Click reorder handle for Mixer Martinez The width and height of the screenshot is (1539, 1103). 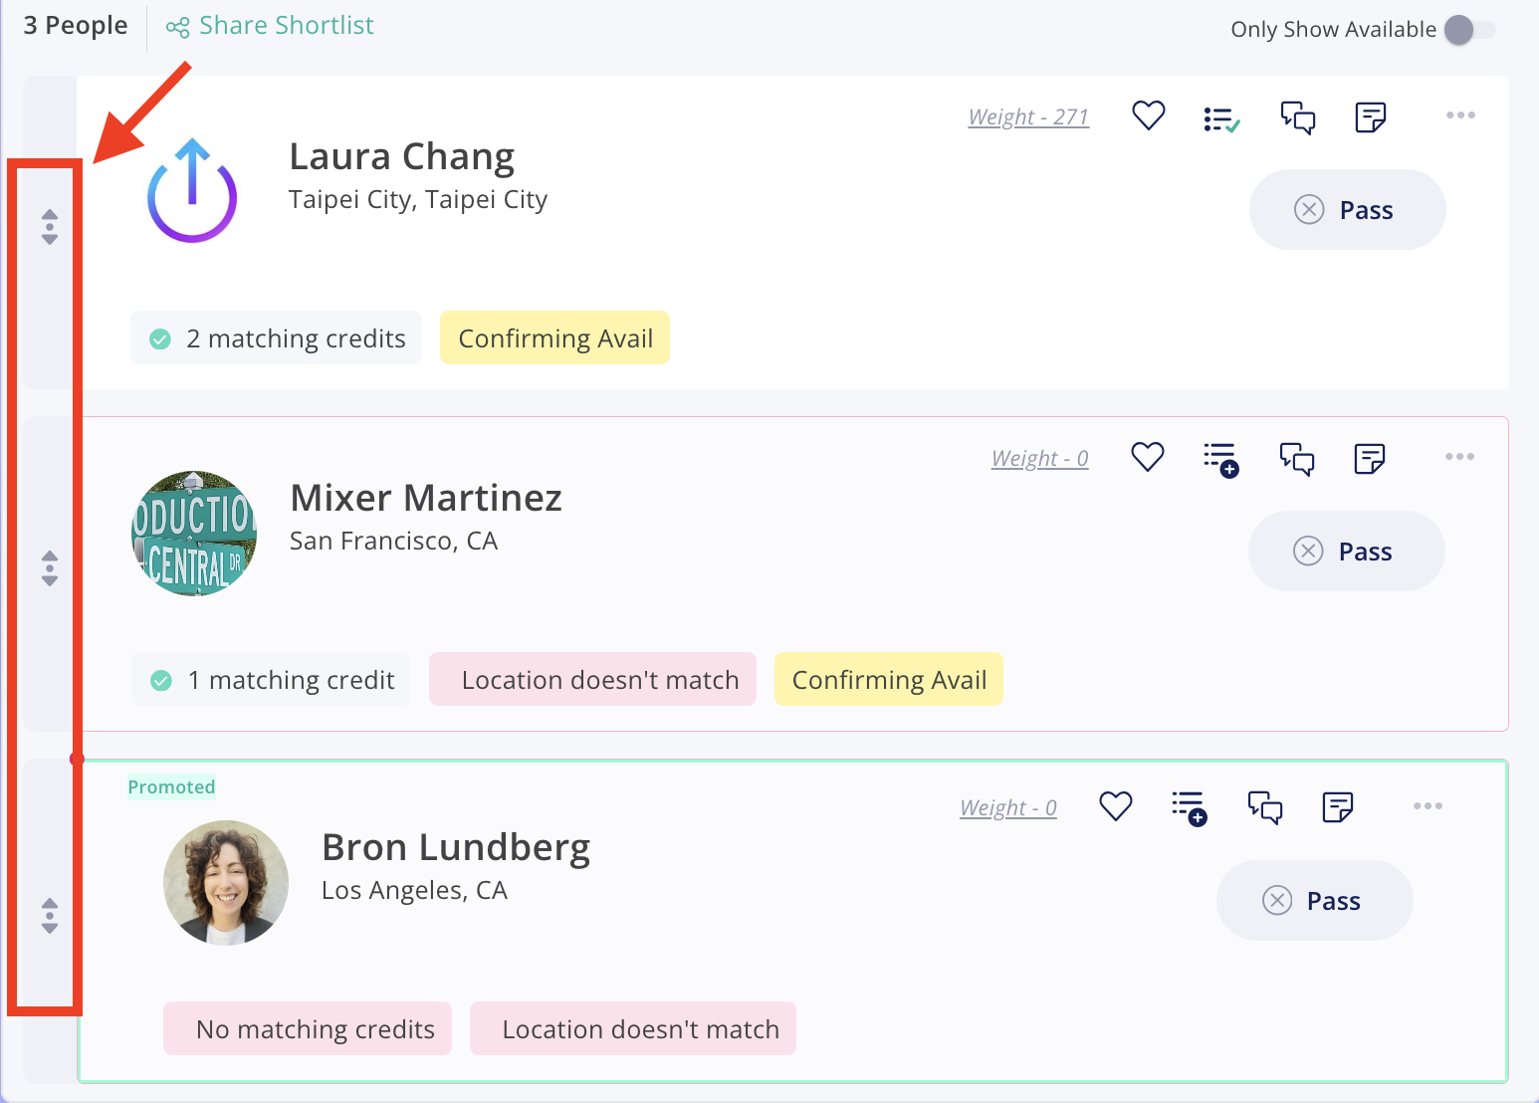click(x=50, y=568)
